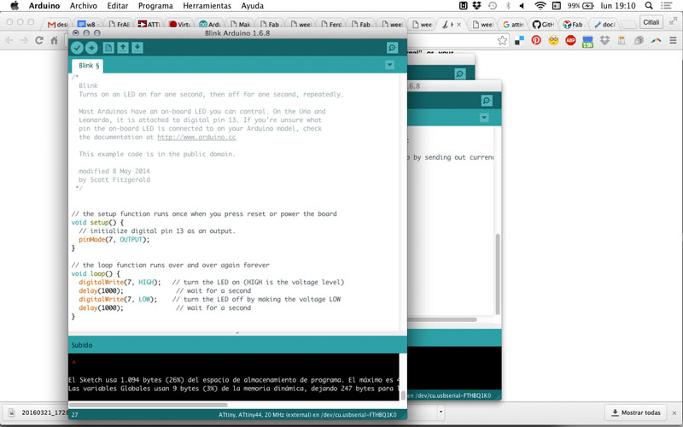Open the http://www.arduino.cc link in the code

pyautogui.click(x=196, y=137)
